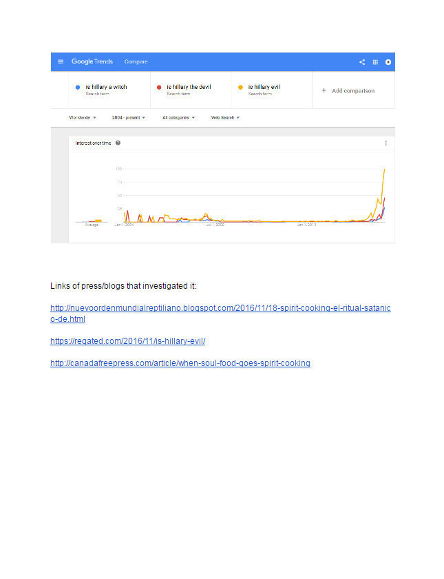Click the yellow dot beside 'is hillary evil'

click(x=240, y=87)
